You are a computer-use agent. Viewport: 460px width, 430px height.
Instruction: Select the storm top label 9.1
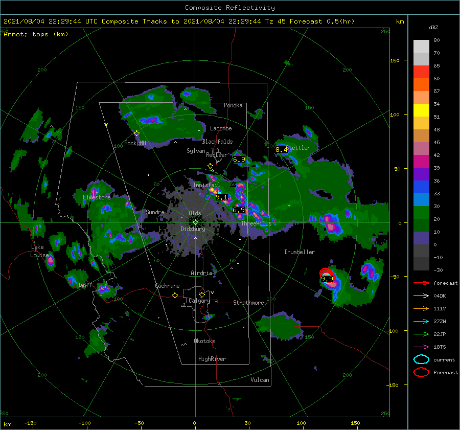(221, 197)
